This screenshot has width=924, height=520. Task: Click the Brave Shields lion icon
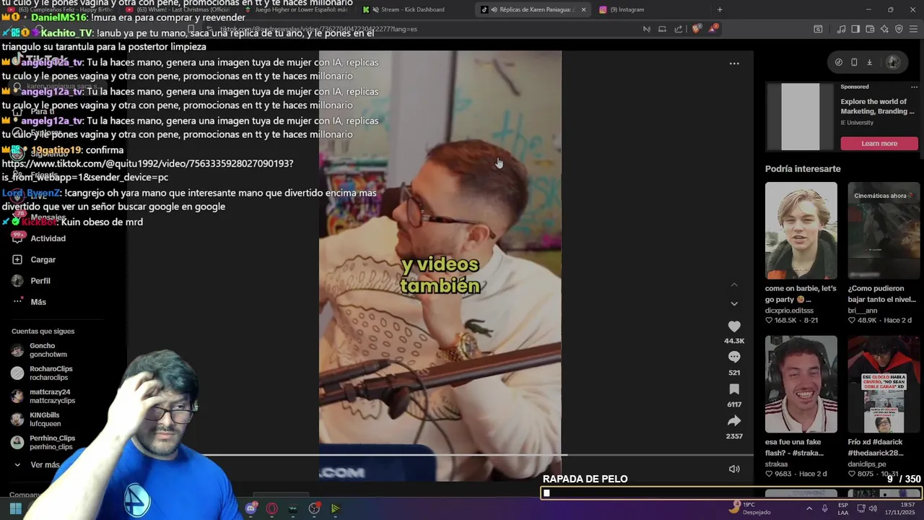[x=696, y=29]
